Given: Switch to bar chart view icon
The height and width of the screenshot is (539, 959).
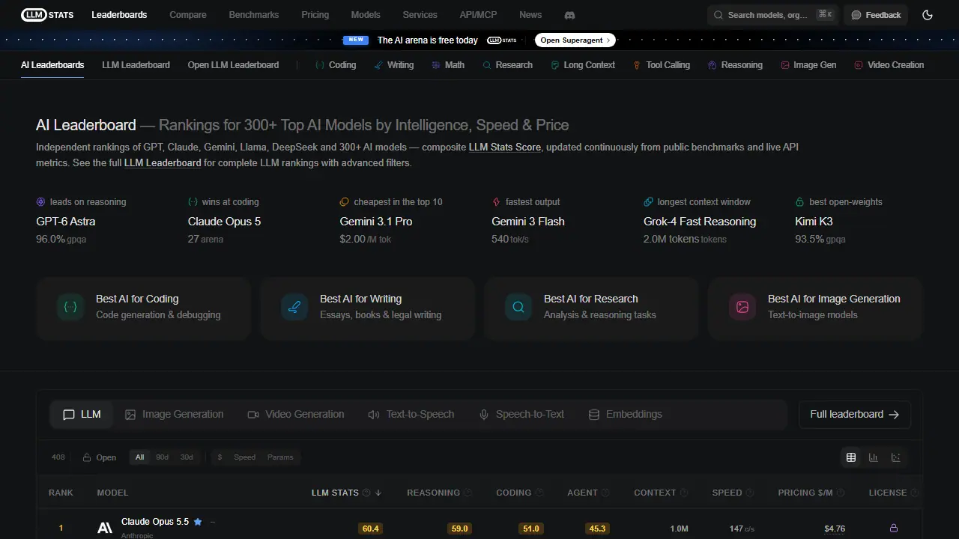Looking at the screenshot, I should click(874, 457).
